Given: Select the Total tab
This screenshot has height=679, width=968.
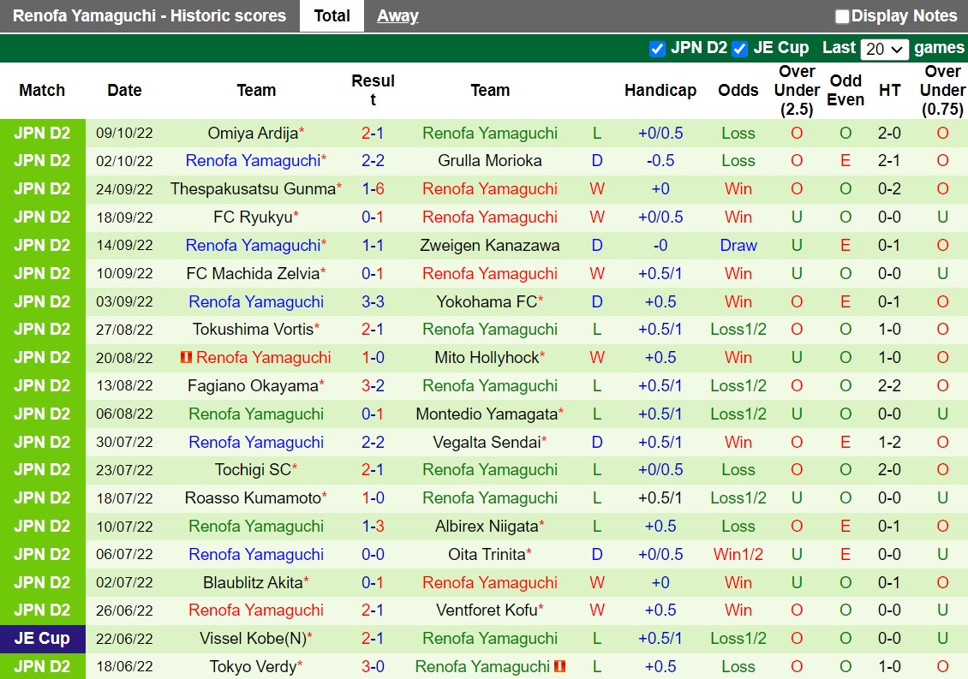Looking at the screenshot, I should tap(332, 15).
